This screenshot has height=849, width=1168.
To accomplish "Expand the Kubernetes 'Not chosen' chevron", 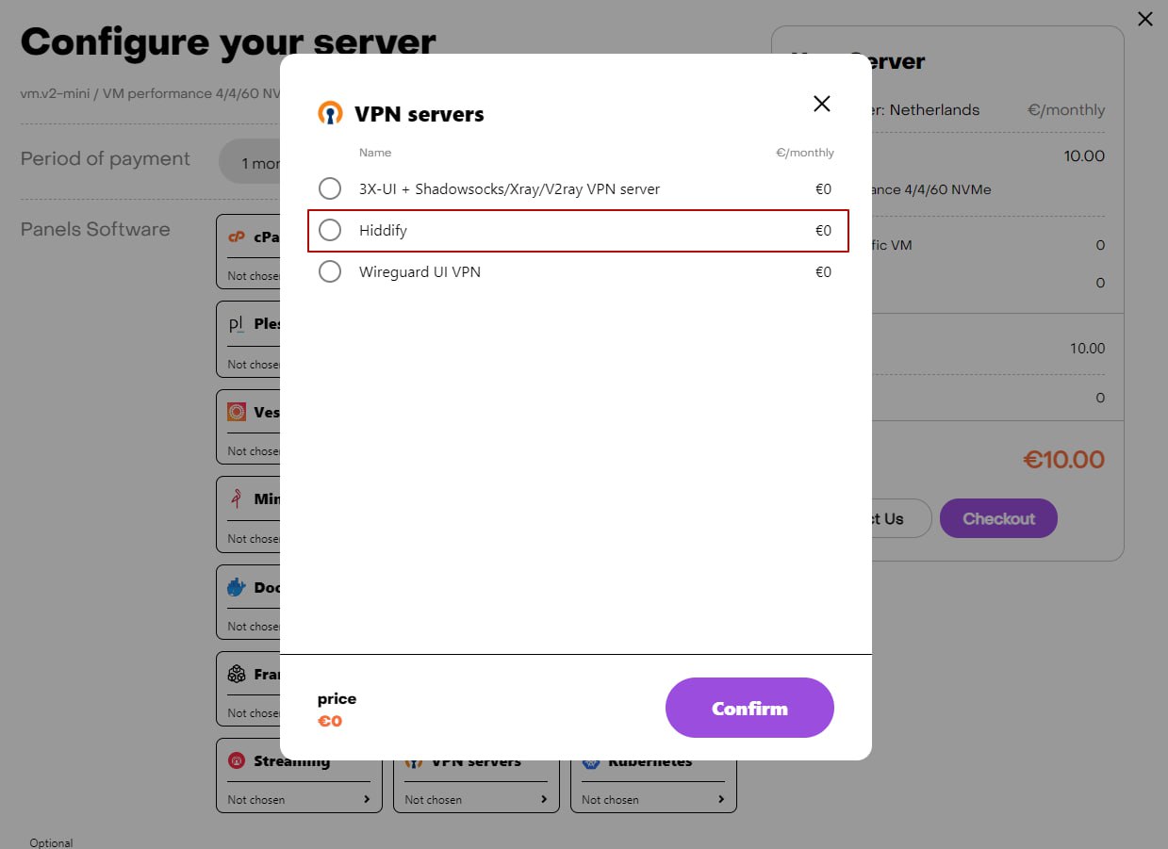I will 721,800.
